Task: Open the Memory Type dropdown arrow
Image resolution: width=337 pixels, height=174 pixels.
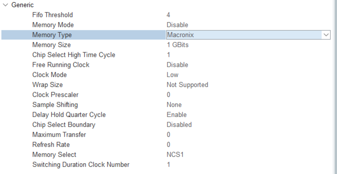Action: coord(326,35)
